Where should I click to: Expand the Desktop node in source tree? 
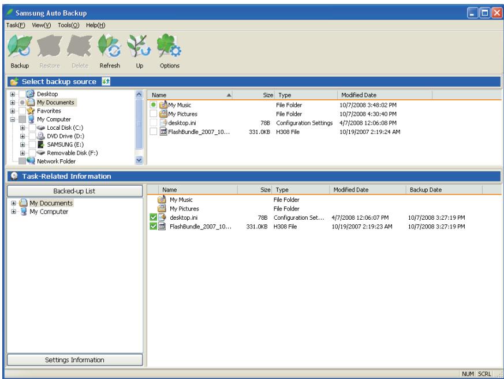click(x=13, y=94)
